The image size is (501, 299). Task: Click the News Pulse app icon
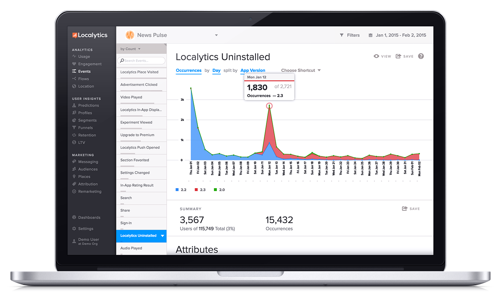coord(130,35)
